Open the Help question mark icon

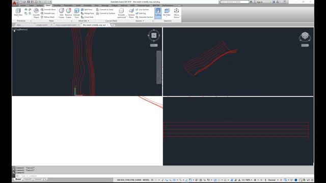(x=285, y=2)
